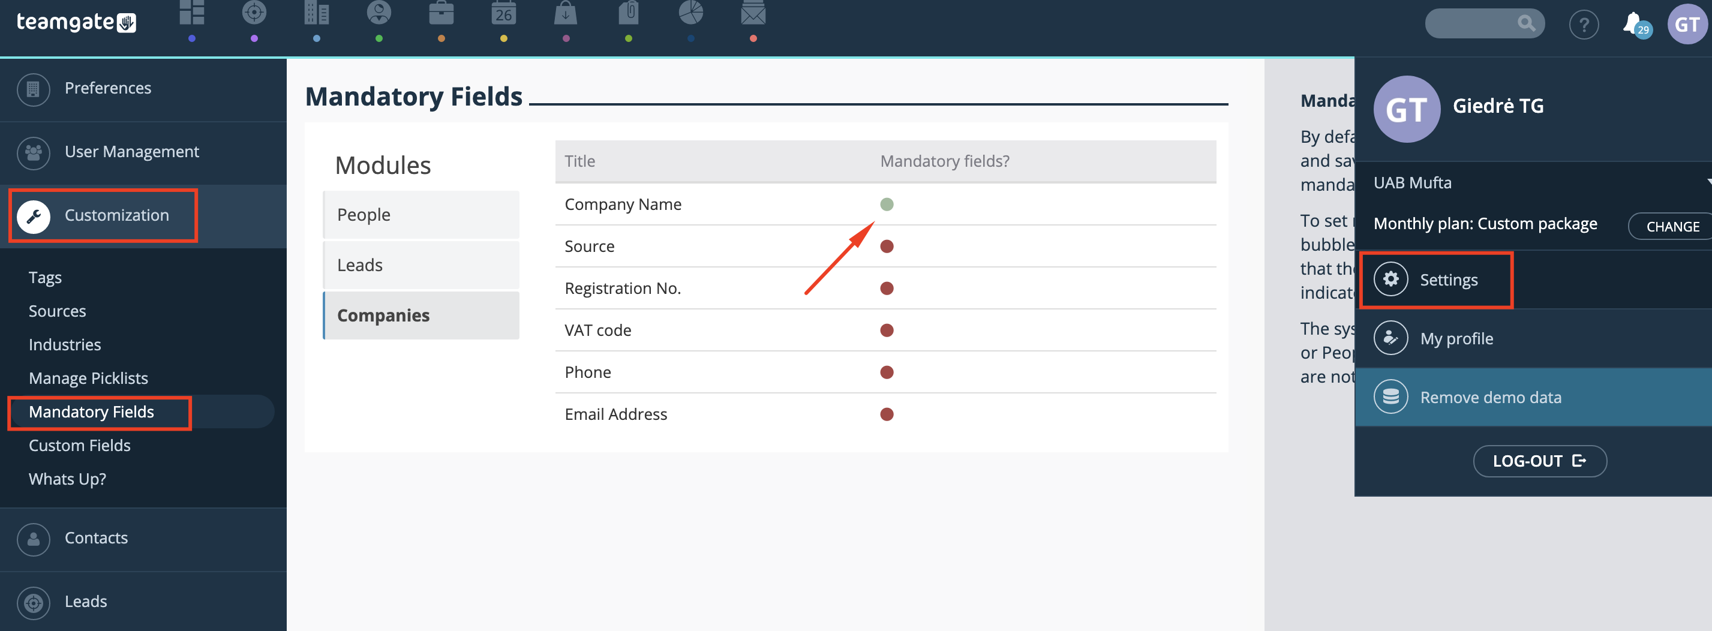Click the large GT profile avatar
Viewport: 1712px width, 631px height.
(x=1407, y=109)
